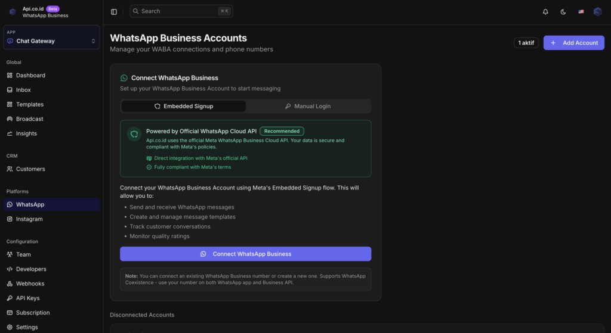
Task: Change language via the flag icon
Action: (581, 12)
